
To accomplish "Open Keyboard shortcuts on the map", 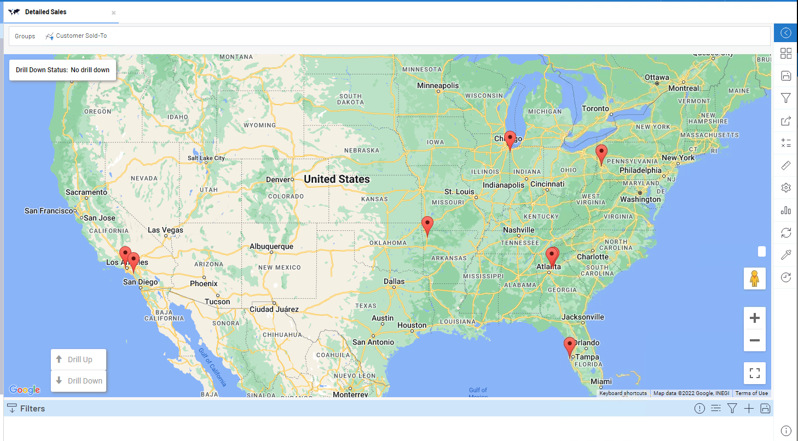I will (623, 393).
